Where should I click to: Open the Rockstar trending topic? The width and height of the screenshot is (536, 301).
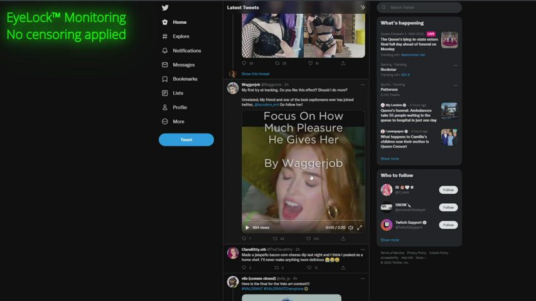[x=389, y=70]
